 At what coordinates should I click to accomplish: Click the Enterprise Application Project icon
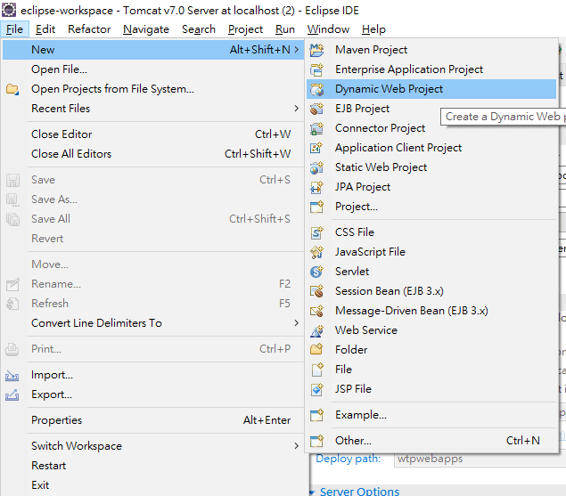tap(317, 69)
